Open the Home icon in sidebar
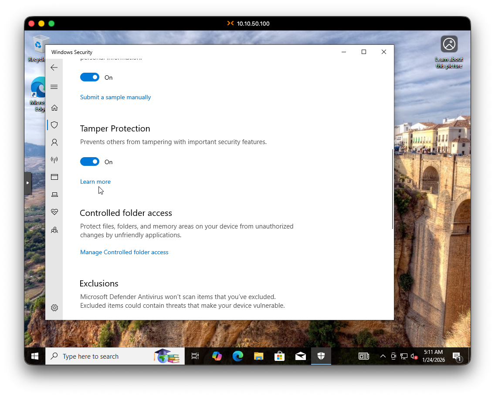Image resolution: width=495 pixels, height=397 pixels. (54, 108)
